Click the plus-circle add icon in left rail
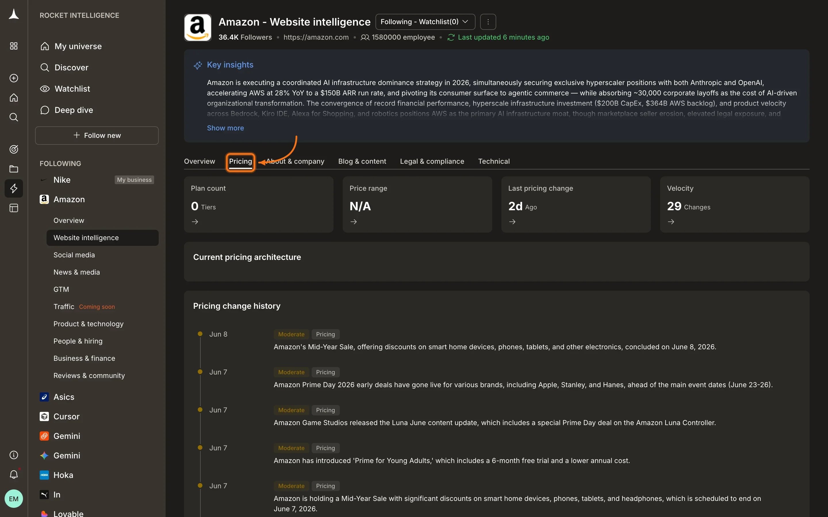 tap(14, 78)
